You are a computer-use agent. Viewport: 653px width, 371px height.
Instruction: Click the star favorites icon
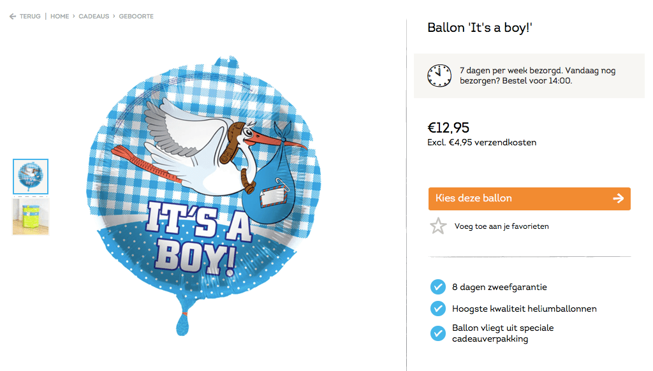[x=438, y=226]
